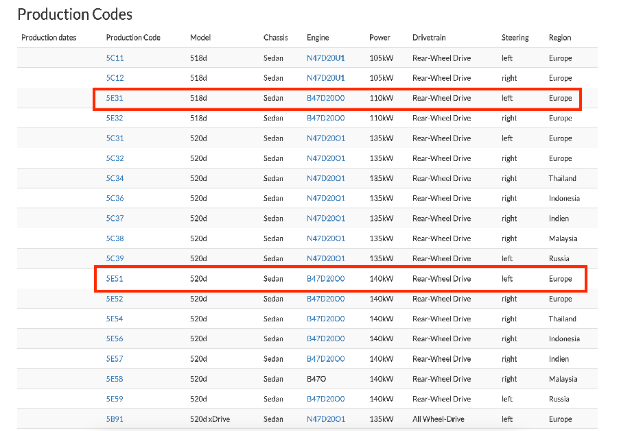
Task: Click the 5C37 production code link
Action: (x=115, y=219)
